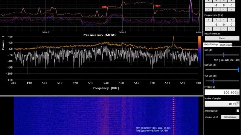Toggle the Antenna power checkbox
The height and width of the screenshot is (135, 241).
click(238, 111)
